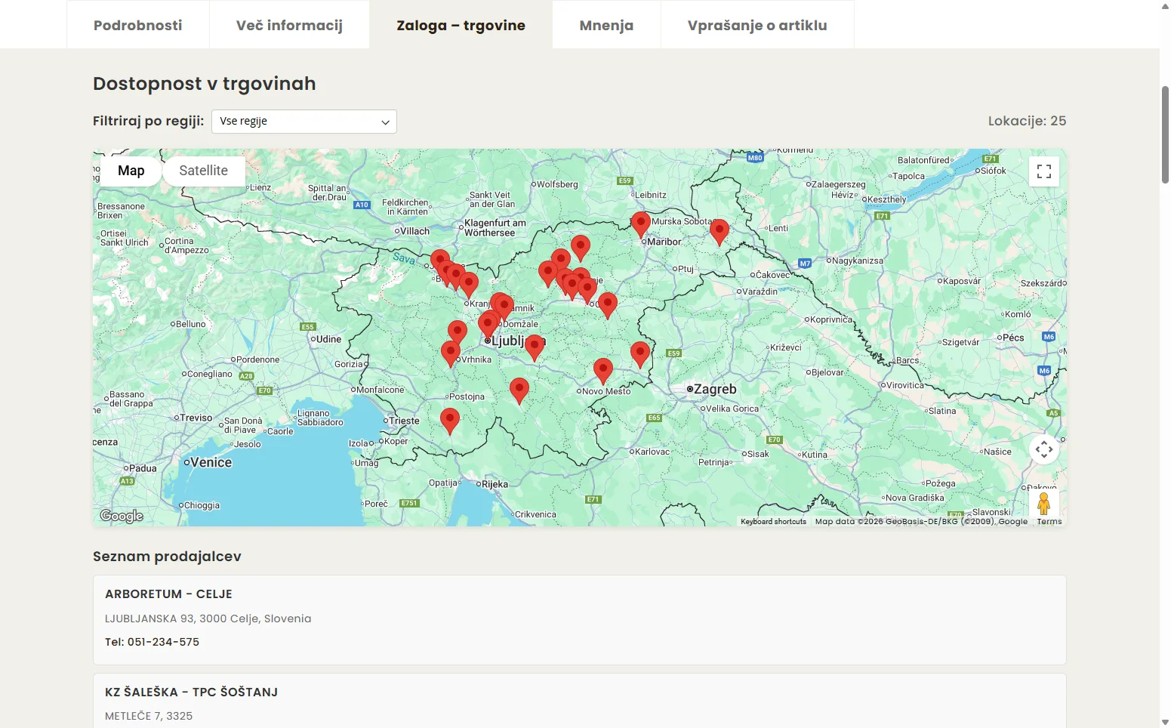Screen dimensions: 1171x728
Task: Click map pin near Novo Mesto
Action: tap(603, 372)
